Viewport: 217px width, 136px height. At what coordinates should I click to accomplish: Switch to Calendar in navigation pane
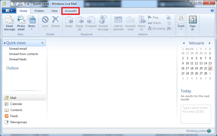tap(16, 104)
